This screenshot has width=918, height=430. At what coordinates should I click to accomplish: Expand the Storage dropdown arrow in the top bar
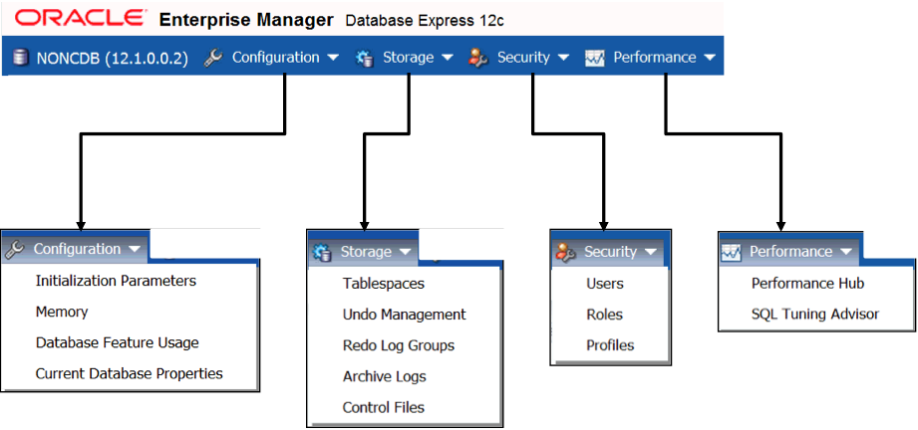[447, 58]
